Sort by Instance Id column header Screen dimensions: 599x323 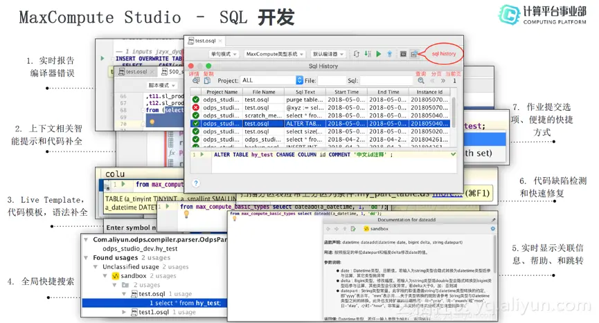pyautogui.click(x=429, y=92)
